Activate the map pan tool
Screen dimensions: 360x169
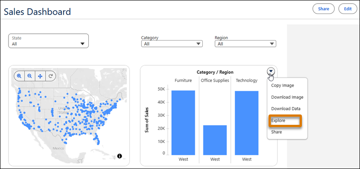pyautogui.click(x=40, y=76)
